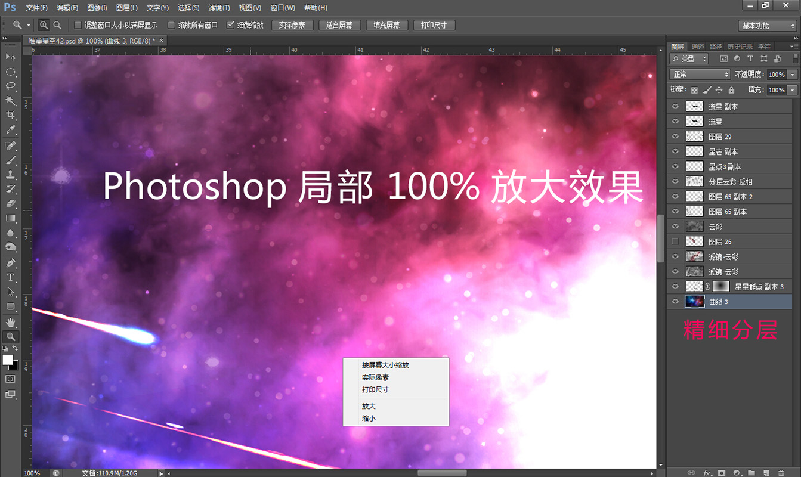Switch to the 历史记录 tab
The height and width of the screenshot is (477, 801).
[740, 47]
